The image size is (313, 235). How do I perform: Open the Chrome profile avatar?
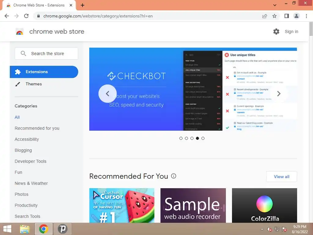296,16
